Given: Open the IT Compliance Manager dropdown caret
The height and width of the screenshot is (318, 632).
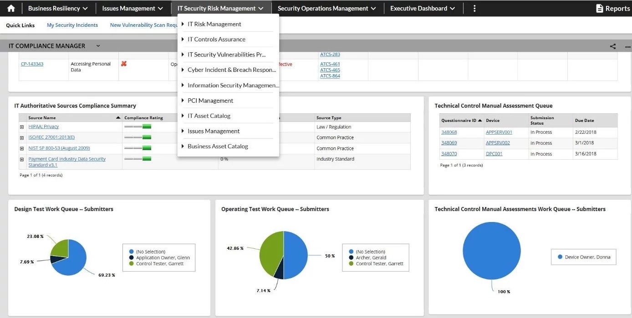Looking at the screenshot, I should pyautogui.click(x=97, y=46).
